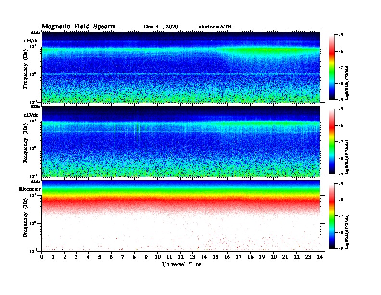Image resolution: width=381 pixels, height=295 pixels.
Task: Click the "32Hz" label atop the dH/dt panel
Action: coord(35,32)
